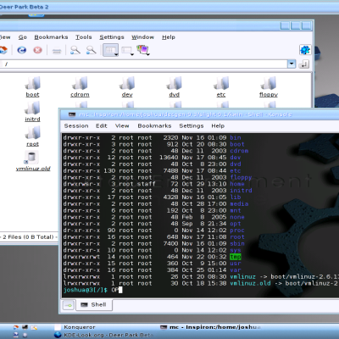Open the Window menu in Konqueror
The height and width of the screenshot is (339, 339).
pos(142,37)
